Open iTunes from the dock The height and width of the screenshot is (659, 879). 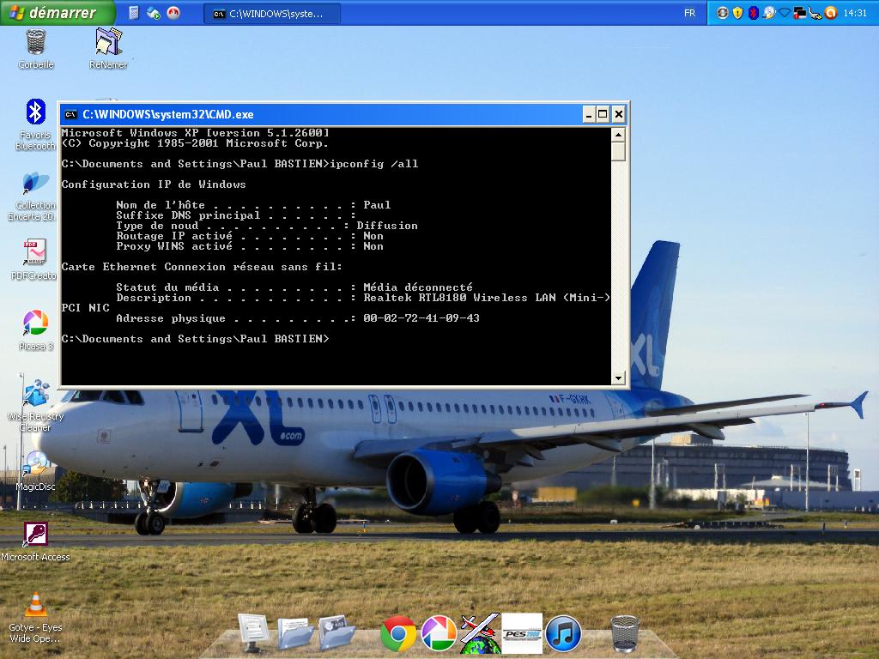pos(563,634)
